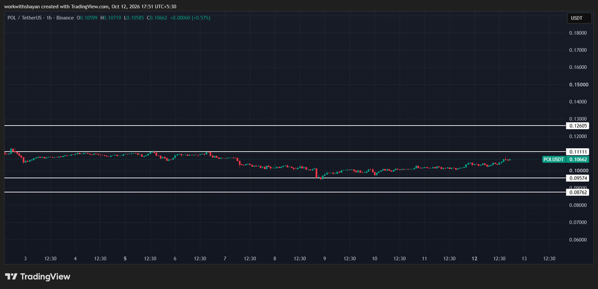Click the POLUSDT current price tag
598x289 pixels.
point(554,159)
